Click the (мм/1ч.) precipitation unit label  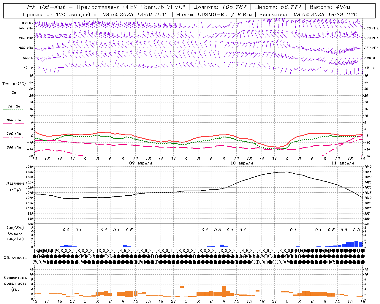pyautogui.click(x=15, y=239)
